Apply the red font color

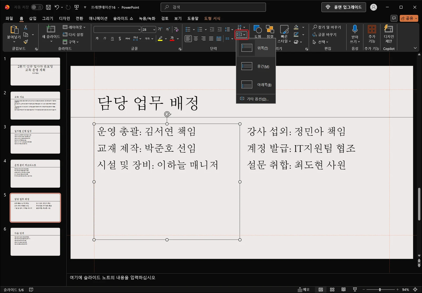pos(172,39)
